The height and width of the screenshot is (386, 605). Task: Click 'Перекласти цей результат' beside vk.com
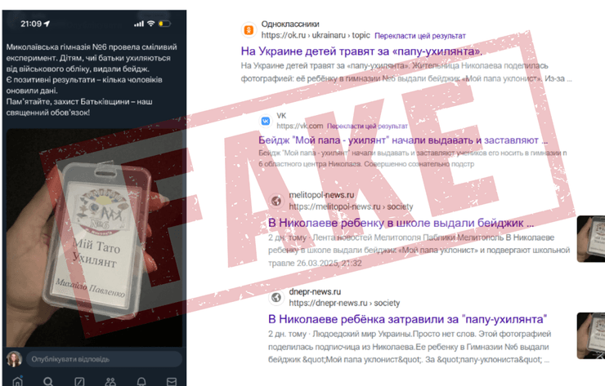[367, 126]
